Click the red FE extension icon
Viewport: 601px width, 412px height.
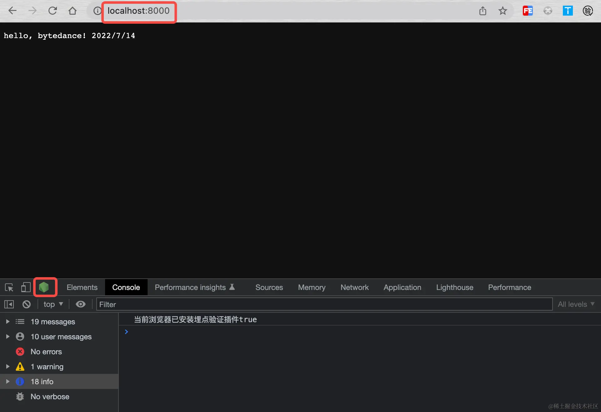coord(528,11)
